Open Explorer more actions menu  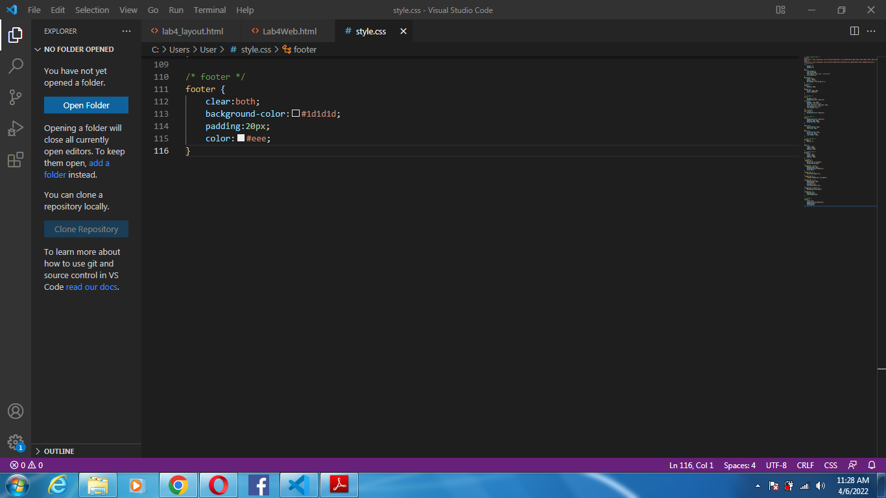point(126,30)
